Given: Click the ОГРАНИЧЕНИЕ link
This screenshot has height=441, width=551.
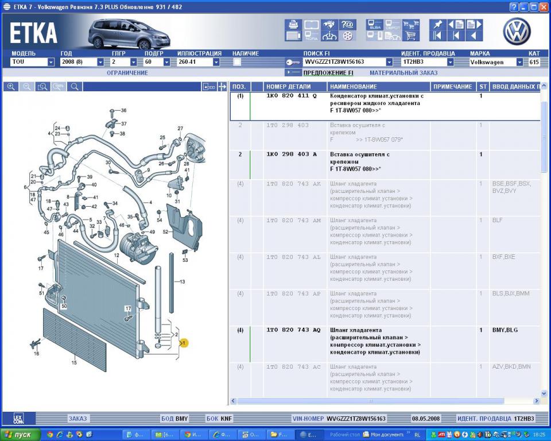Looking at the screenshot, I should tap(127, 73).
